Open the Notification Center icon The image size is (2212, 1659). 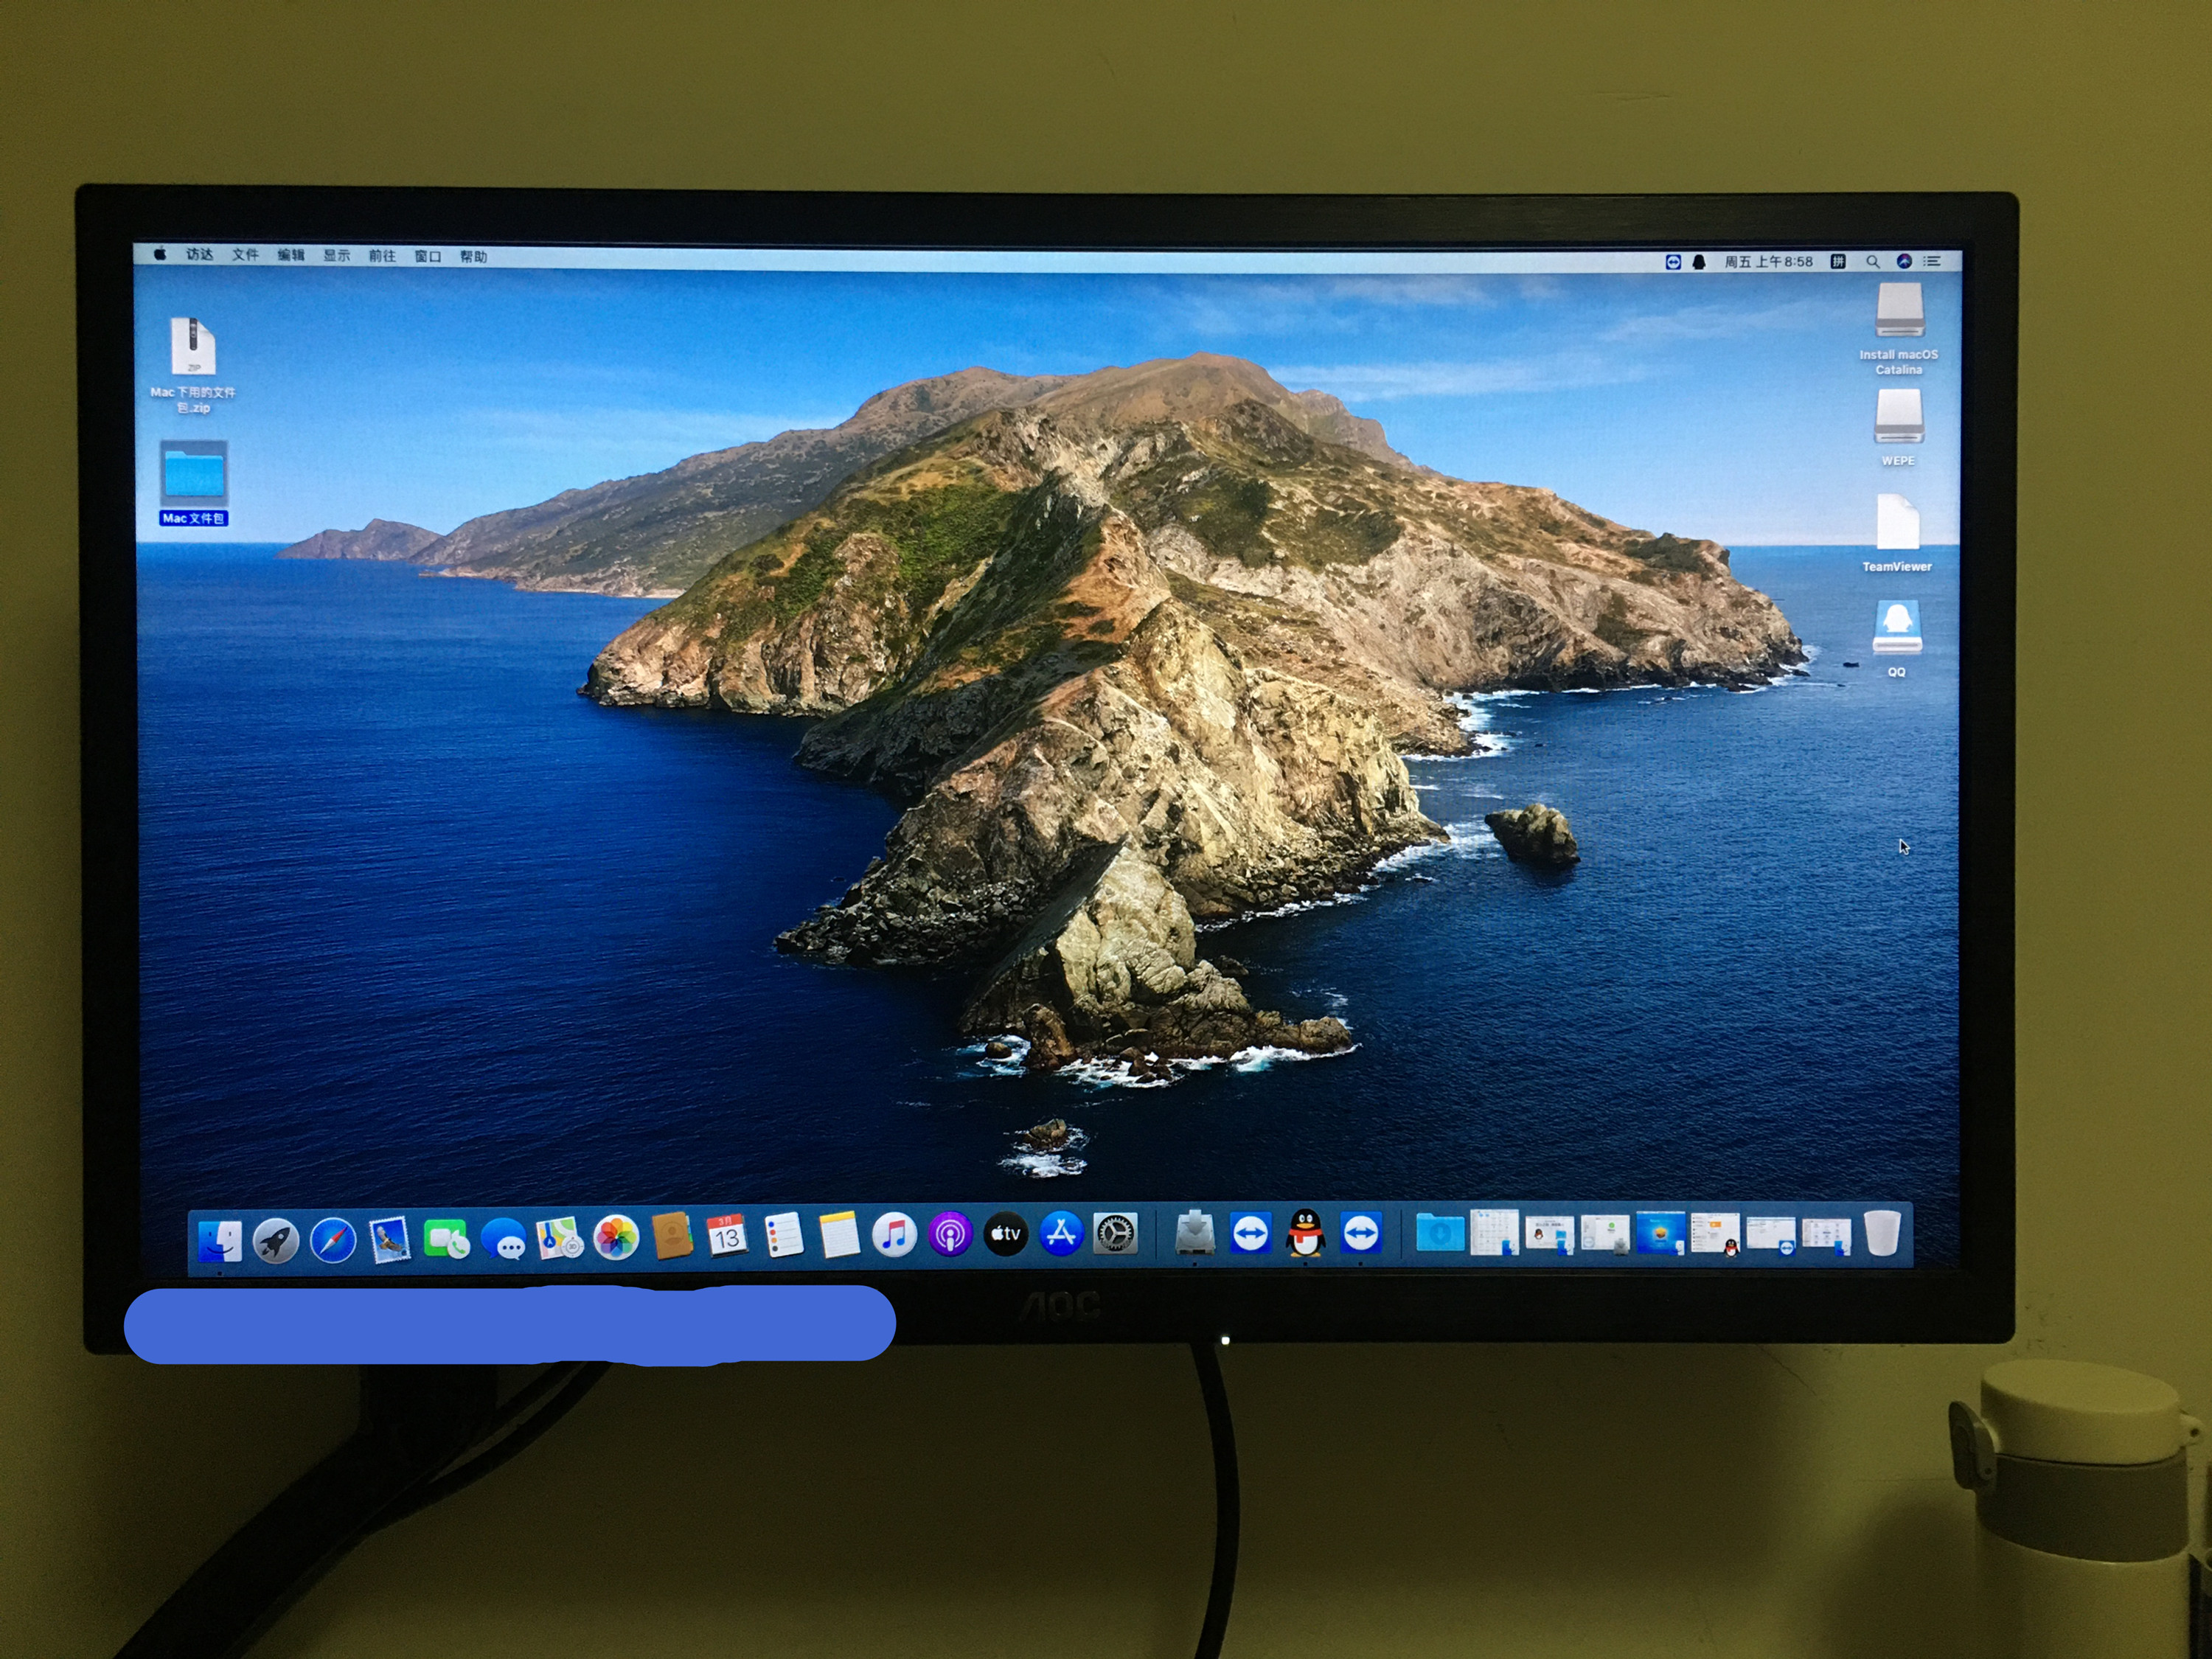coord(1932,262)
